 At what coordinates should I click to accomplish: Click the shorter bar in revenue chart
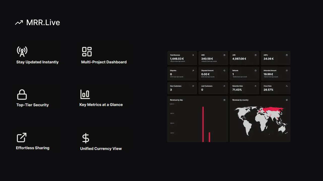pyautogui.click(x=209, y=137)
